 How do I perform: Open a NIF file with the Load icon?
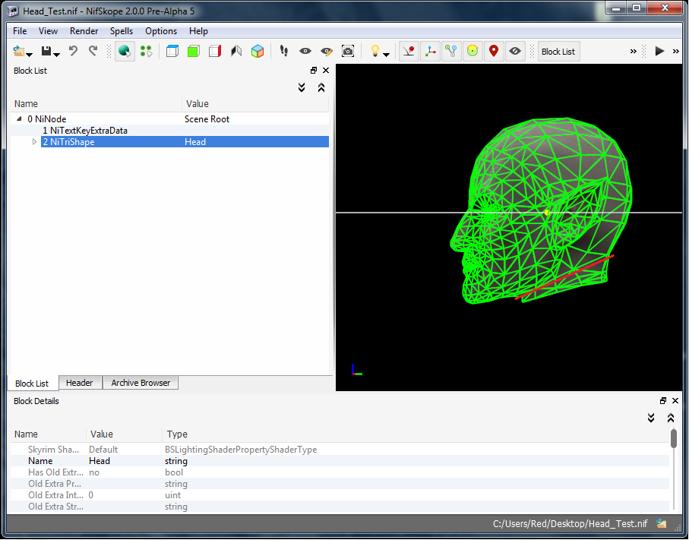coord(19,52)
